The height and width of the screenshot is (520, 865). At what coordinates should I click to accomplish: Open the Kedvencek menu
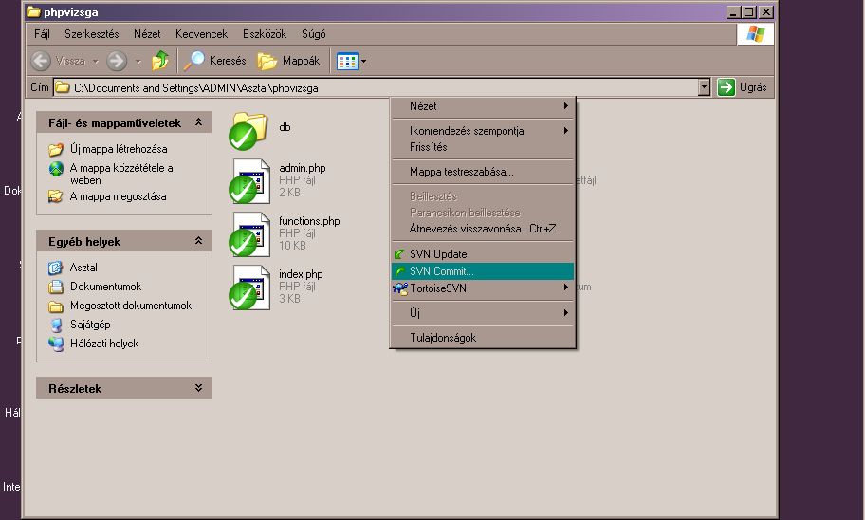(x=201, y=34)
